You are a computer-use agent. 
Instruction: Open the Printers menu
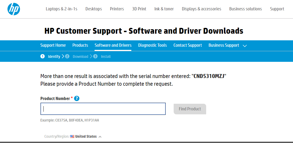[117, 9]
